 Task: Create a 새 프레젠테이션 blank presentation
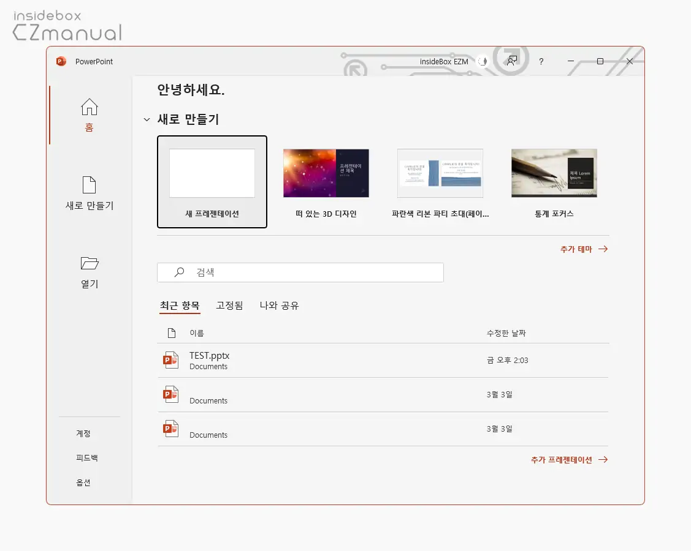tap(212, 182)
